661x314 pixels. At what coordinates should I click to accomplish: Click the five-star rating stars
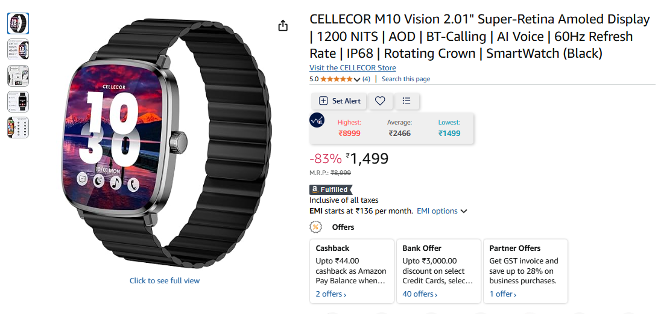coord(337,79)
